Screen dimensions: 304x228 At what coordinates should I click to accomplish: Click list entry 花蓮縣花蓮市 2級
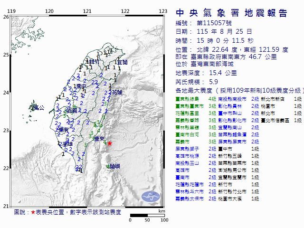(196, 184)
